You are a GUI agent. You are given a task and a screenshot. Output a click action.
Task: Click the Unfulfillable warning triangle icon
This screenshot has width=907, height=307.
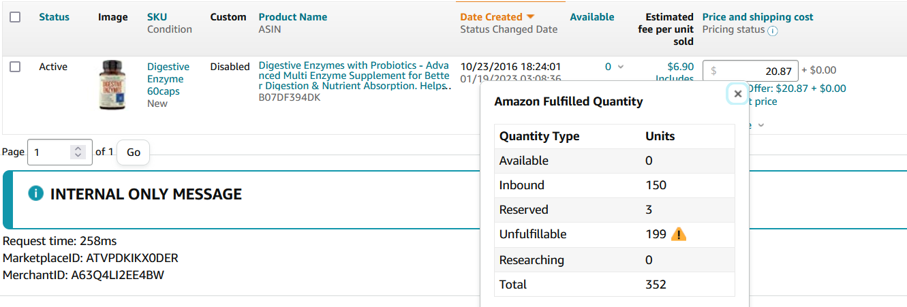coord(679,234)
